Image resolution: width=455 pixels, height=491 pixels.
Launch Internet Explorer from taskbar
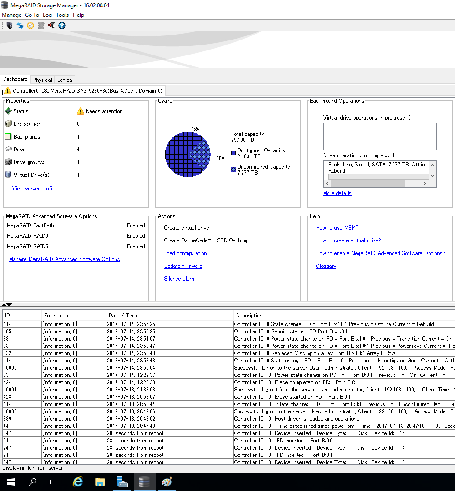coord(78,482)
